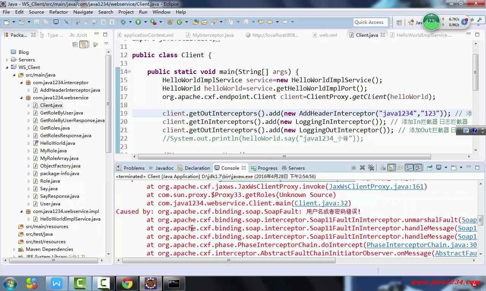Toggle Show Console on Standard Error
The height and width of the screenshot is (291, 486).
click(418, 167)
